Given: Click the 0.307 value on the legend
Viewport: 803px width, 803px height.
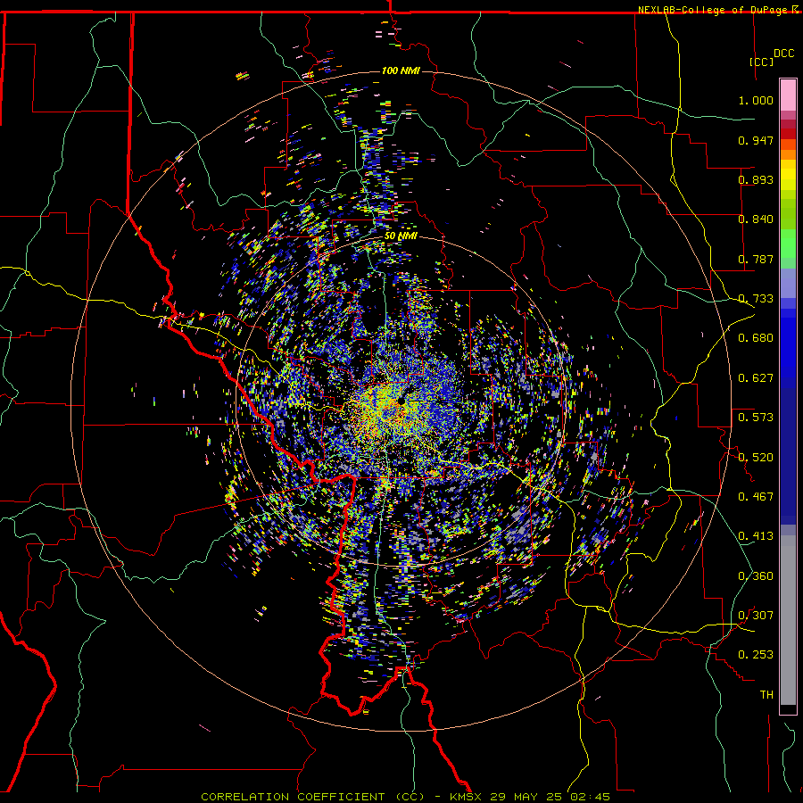Looking at the screenshot, I should 756,616.
